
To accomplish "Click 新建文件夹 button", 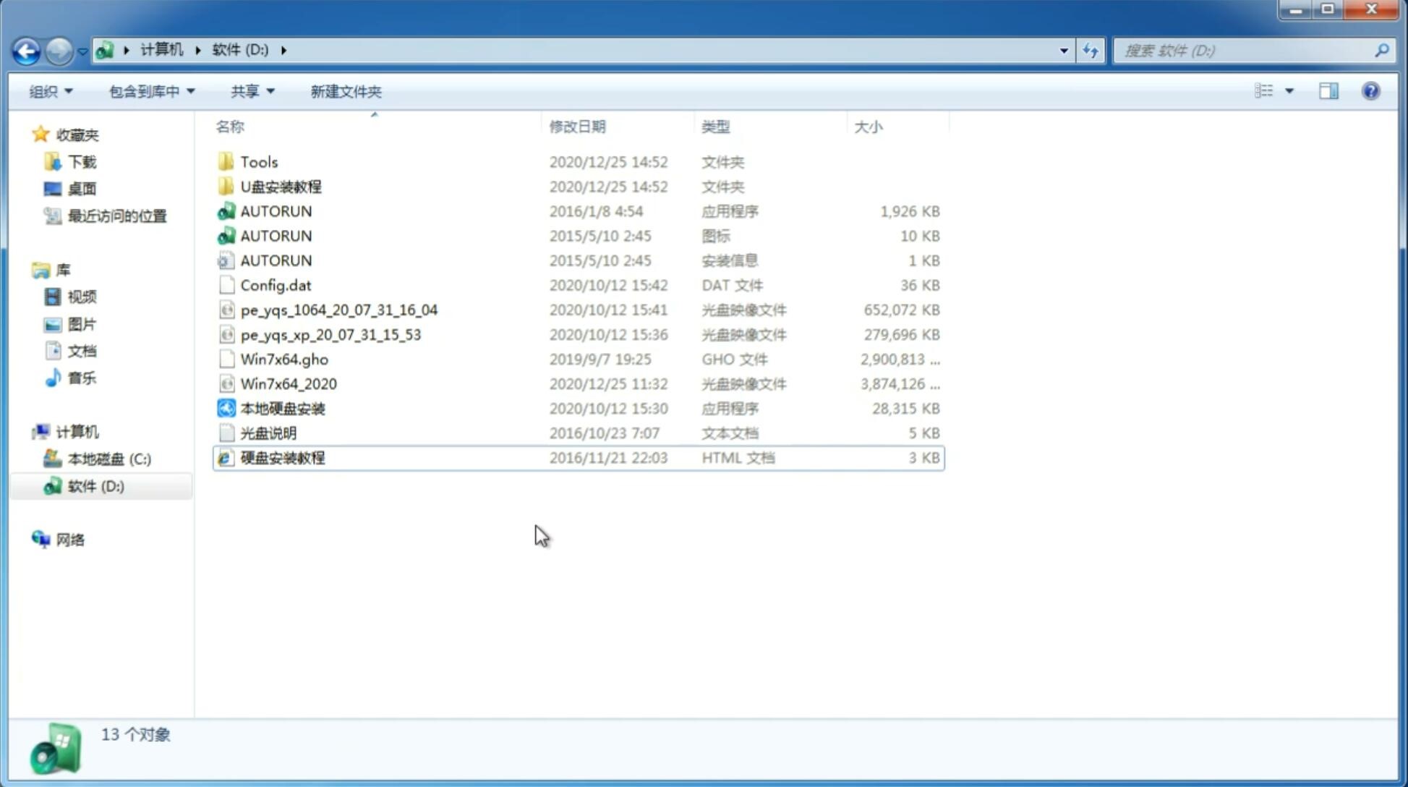I will (x=345, y=91).
